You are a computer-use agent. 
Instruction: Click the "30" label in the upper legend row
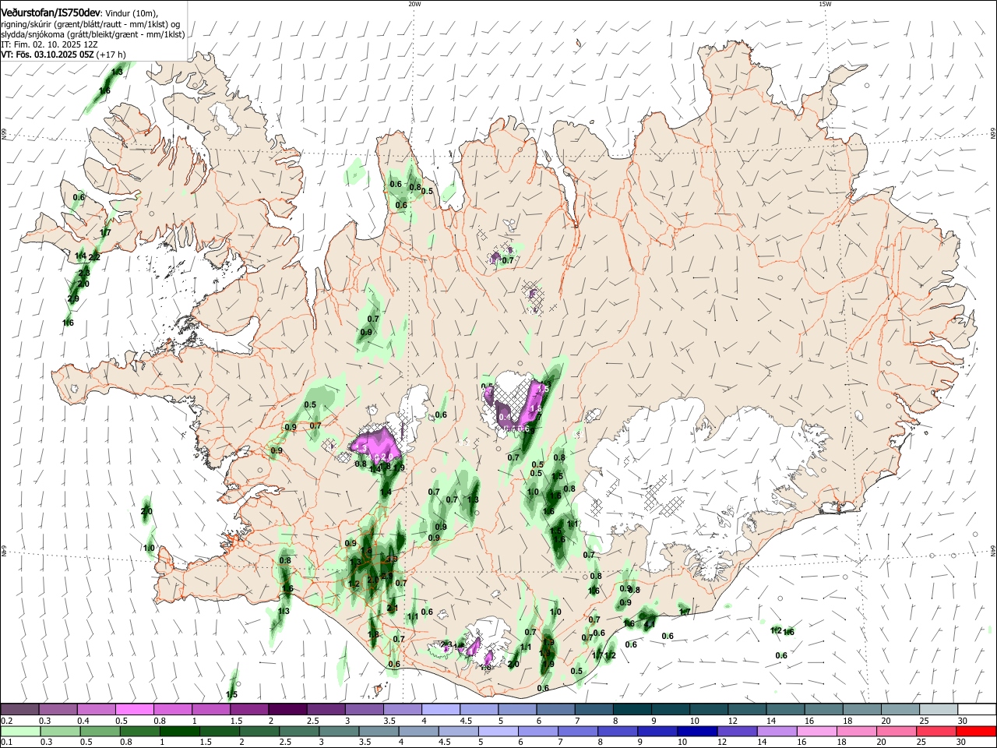coord(963,721)
